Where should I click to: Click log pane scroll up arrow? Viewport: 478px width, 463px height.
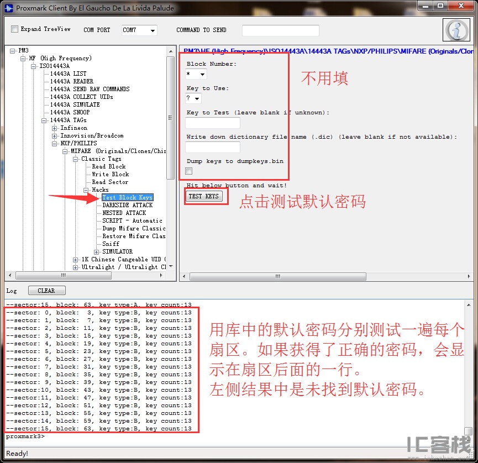pos(469,305)
